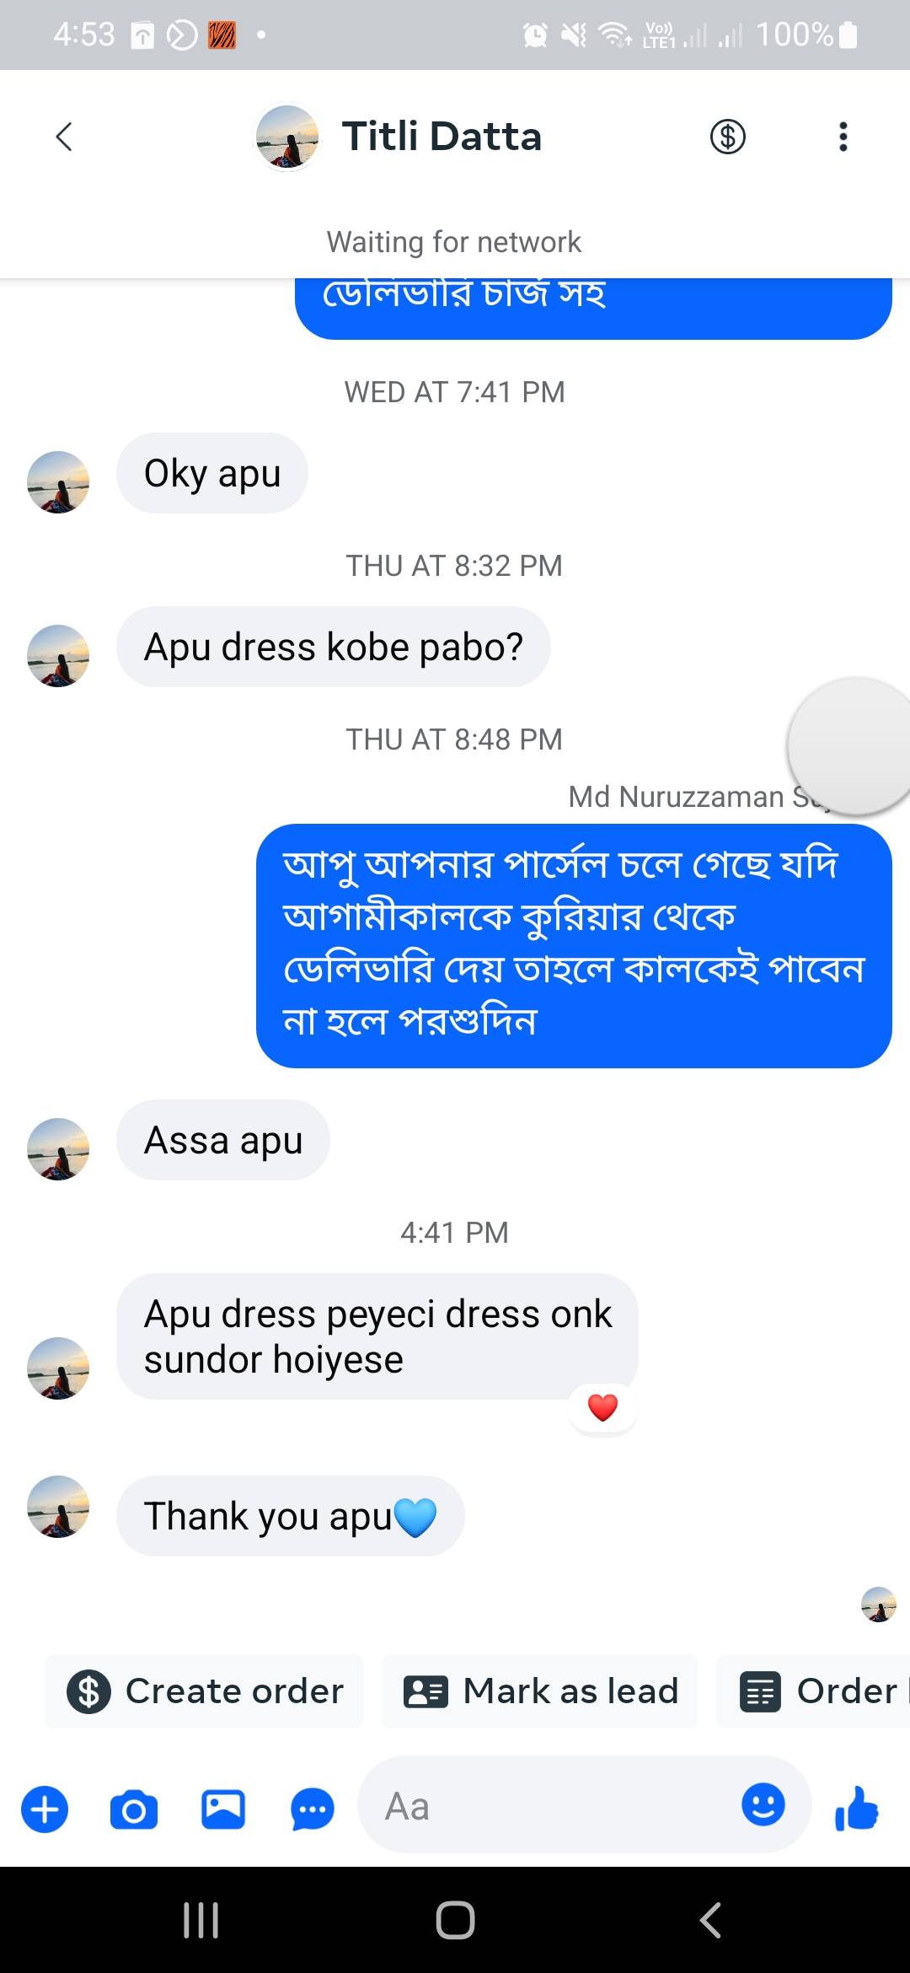Viewport: 910px width, 1973px height.
Task: Open Titli Datta's profile picture in header
Action: (287, 137)
